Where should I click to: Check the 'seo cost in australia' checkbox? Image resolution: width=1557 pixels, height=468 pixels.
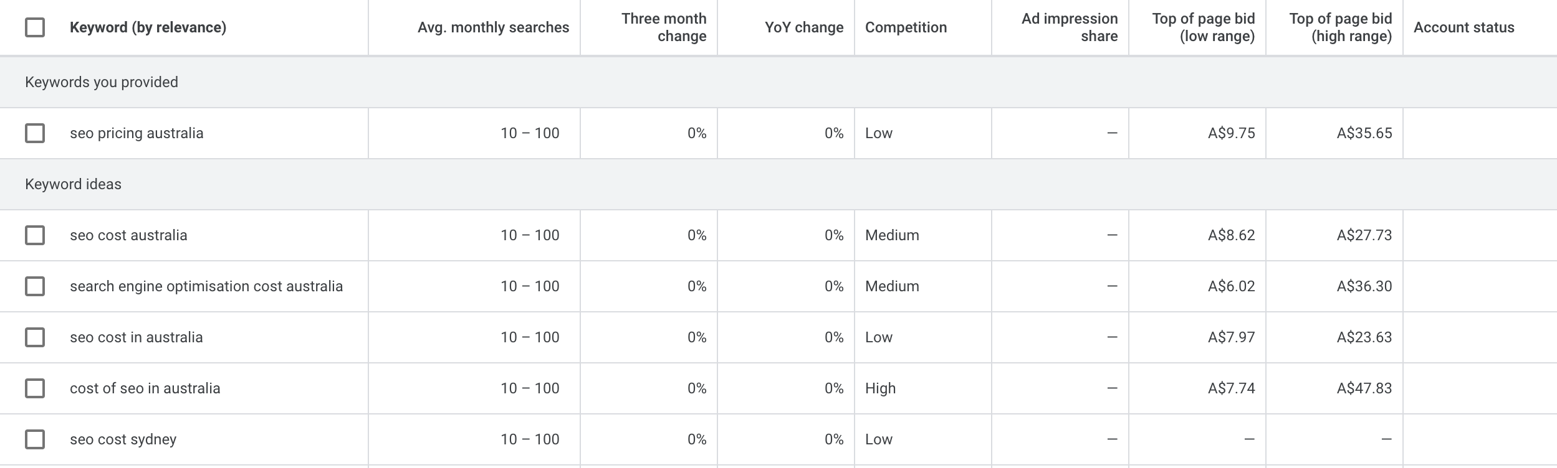pos(35,337)
